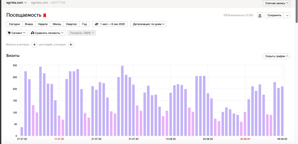Click the plus icon after 'Визиты, в которых'

pos(34,45)
